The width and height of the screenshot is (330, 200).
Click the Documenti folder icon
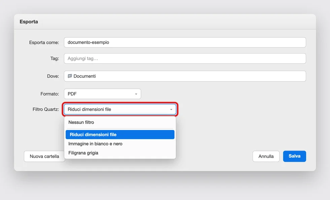tap(70, 76)
